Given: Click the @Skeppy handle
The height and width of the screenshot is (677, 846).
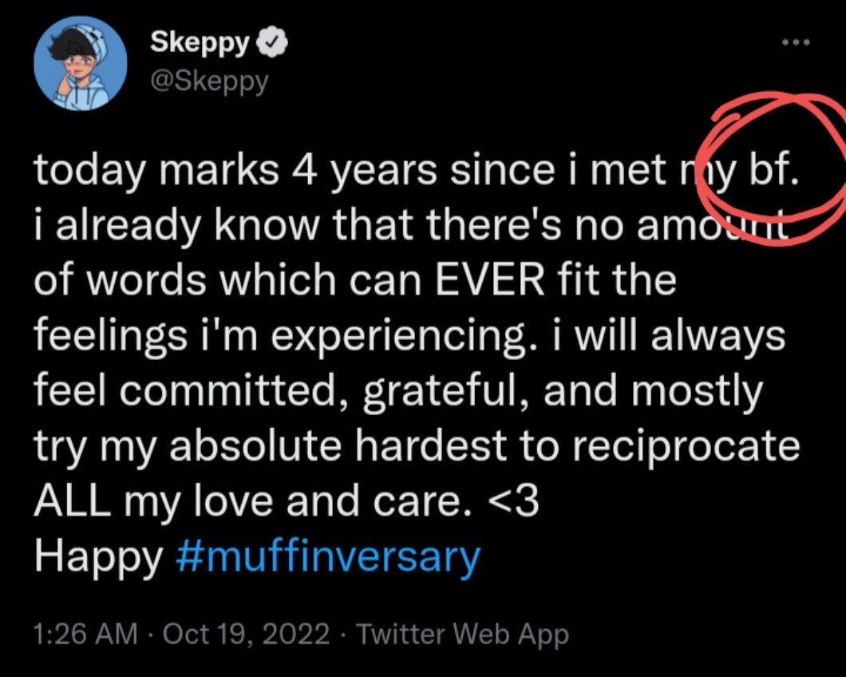Looking at the screenshot, I should click(208, 81).
